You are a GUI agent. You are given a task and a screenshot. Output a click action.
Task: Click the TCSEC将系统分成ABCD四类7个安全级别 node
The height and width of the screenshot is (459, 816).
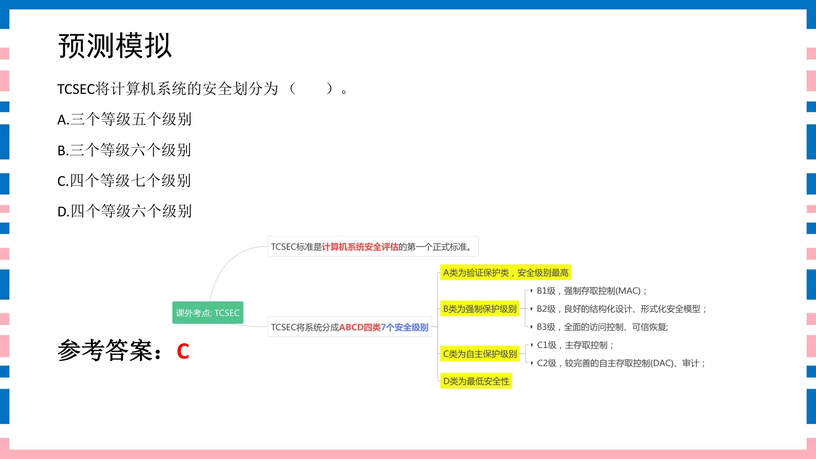coord(350,327)
